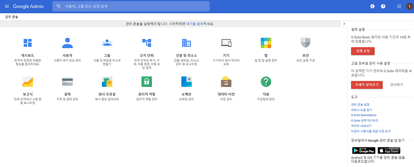Open the 앱 apps icon
Screen dimensions: 414x167
pos(266,43)
